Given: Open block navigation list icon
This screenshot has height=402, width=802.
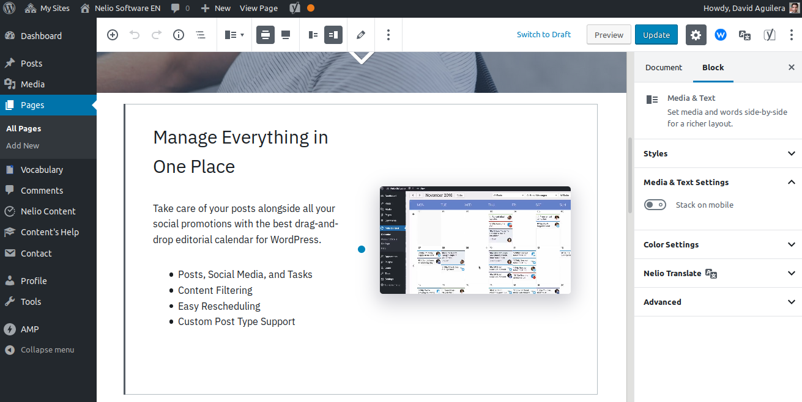Looking at the screenshot, I should [x=200, y=35].
